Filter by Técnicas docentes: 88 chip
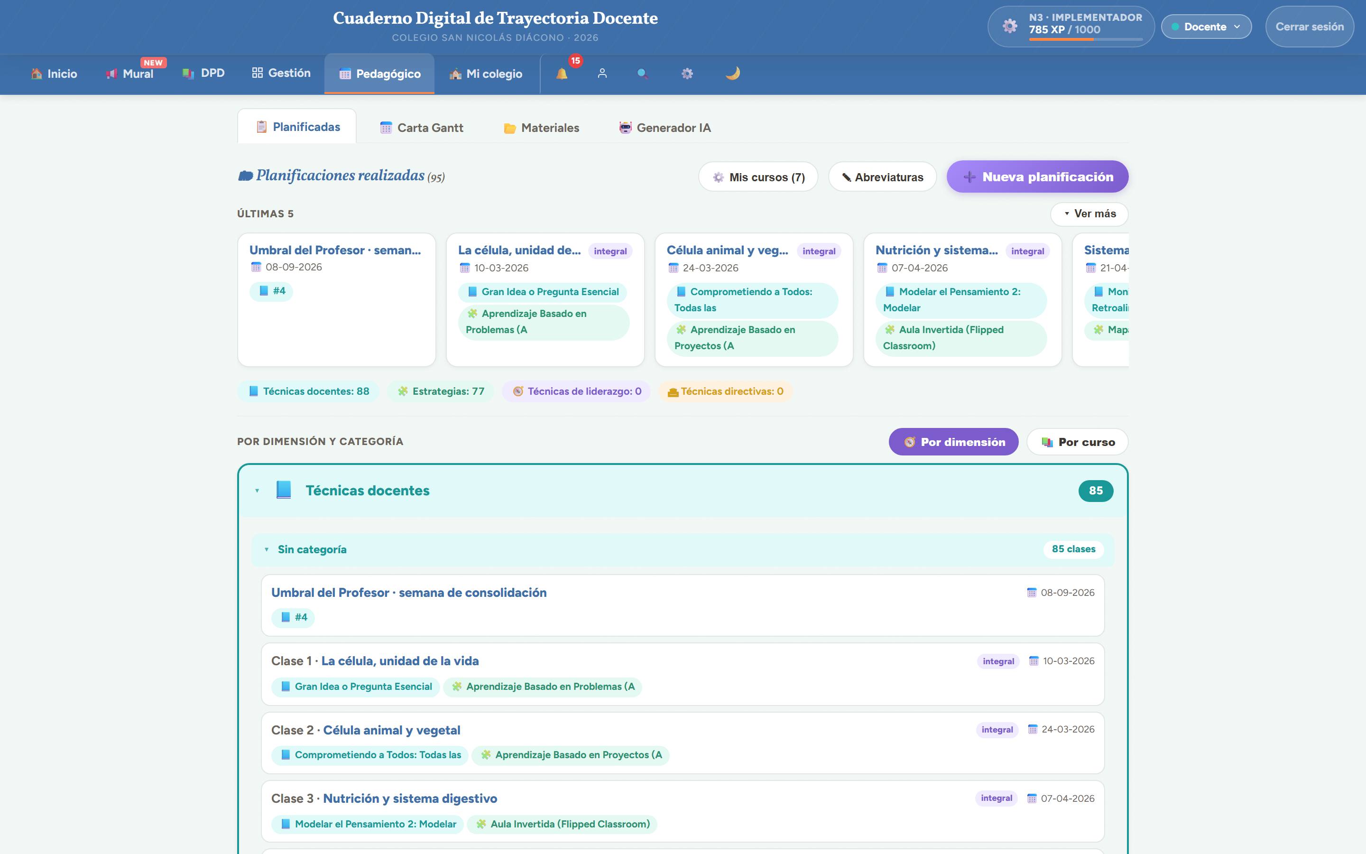 (x=308, y=391)
